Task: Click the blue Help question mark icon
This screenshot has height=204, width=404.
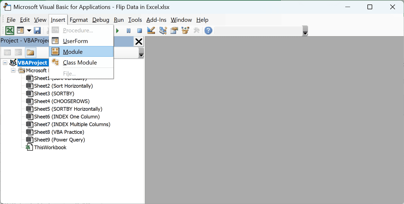Action: (x=208, y=31)
